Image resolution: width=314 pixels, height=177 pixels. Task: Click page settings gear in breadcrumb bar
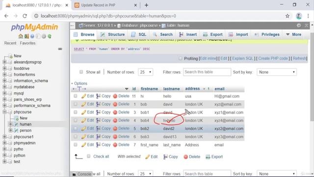[299, 25]
